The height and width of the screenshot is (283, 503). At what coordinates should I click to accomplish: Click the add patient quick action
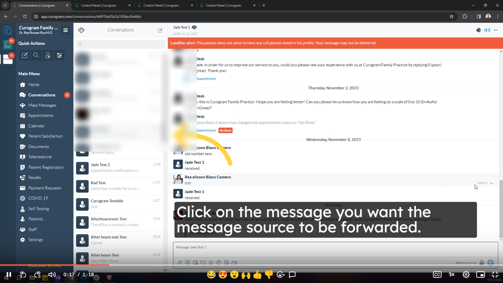[48, 55]
